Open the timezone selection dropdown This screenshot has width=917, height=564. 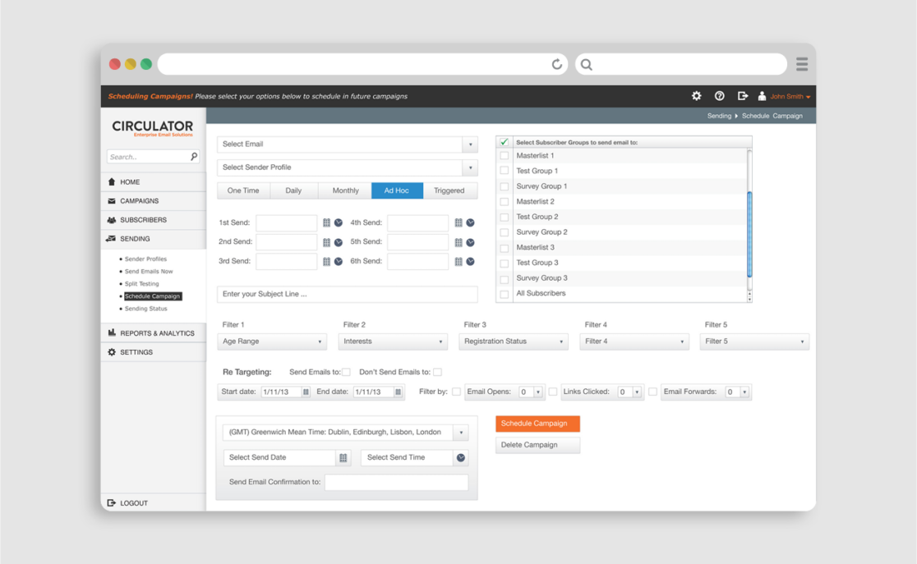461,433
